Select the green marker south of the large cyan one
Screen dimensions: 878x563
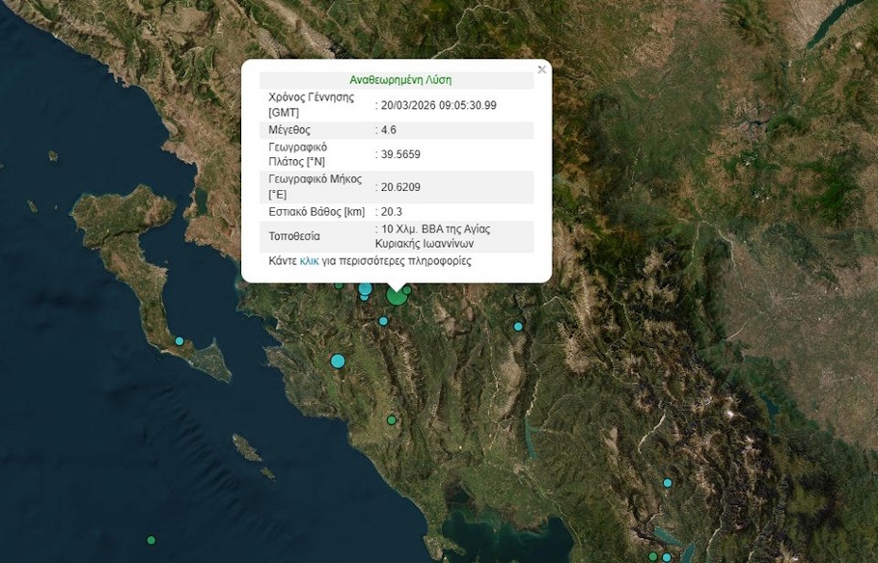point(392,420)
